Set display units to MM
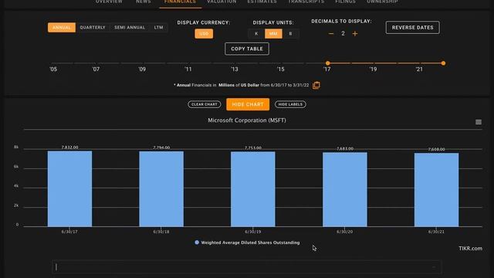This screenshot has width=494, height=278. [x=273, y=34]
